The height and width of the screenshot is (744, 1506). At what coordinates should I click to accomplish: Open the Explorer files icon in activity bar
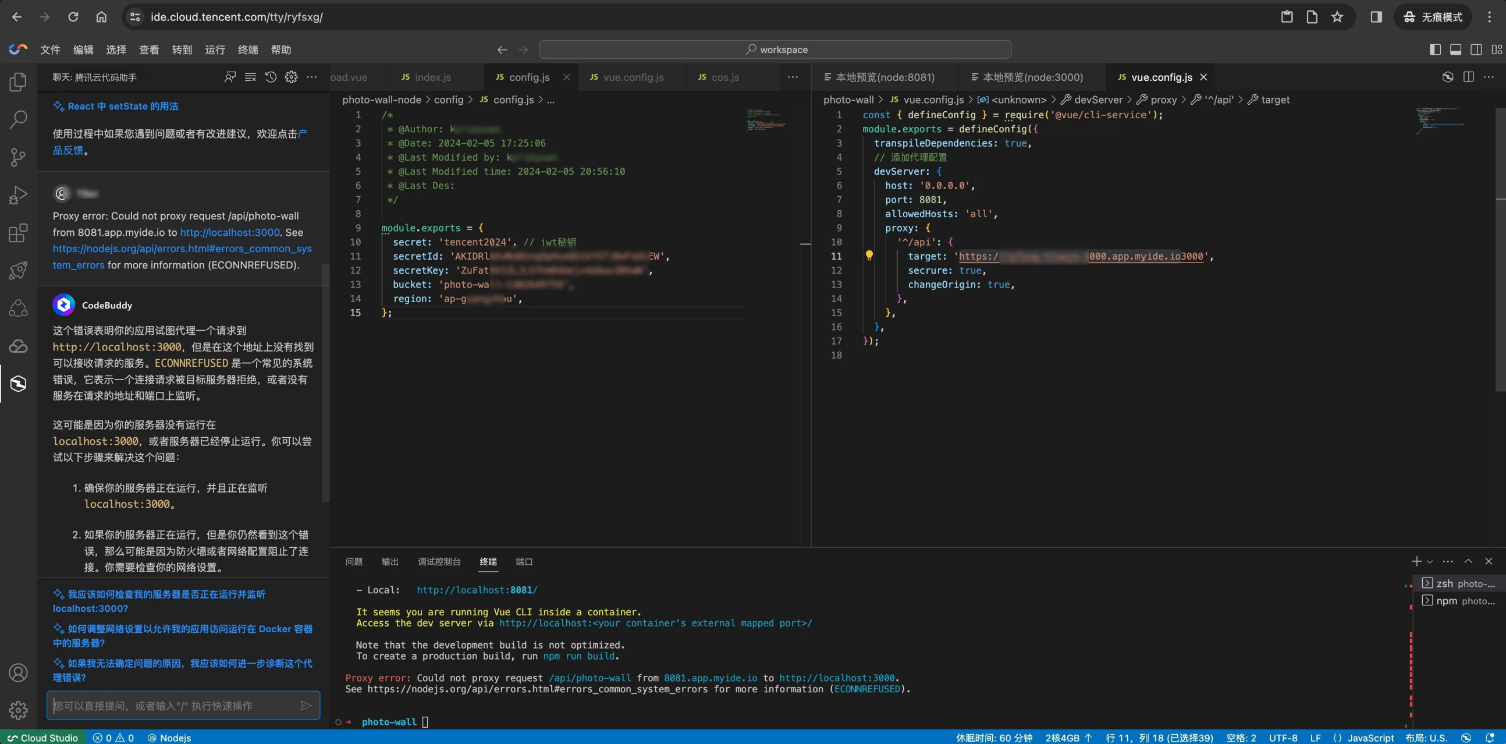[x=18, y=82]
